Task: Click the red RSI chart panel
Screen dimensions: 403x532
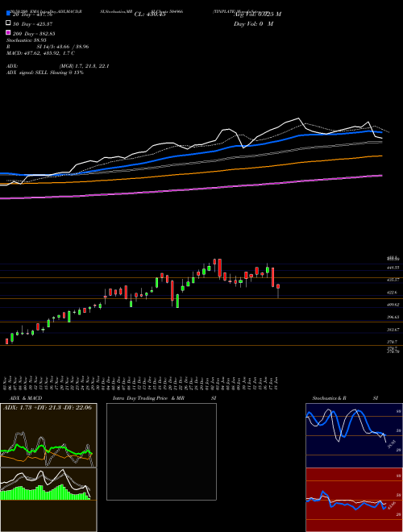Action: click(354, 500)
